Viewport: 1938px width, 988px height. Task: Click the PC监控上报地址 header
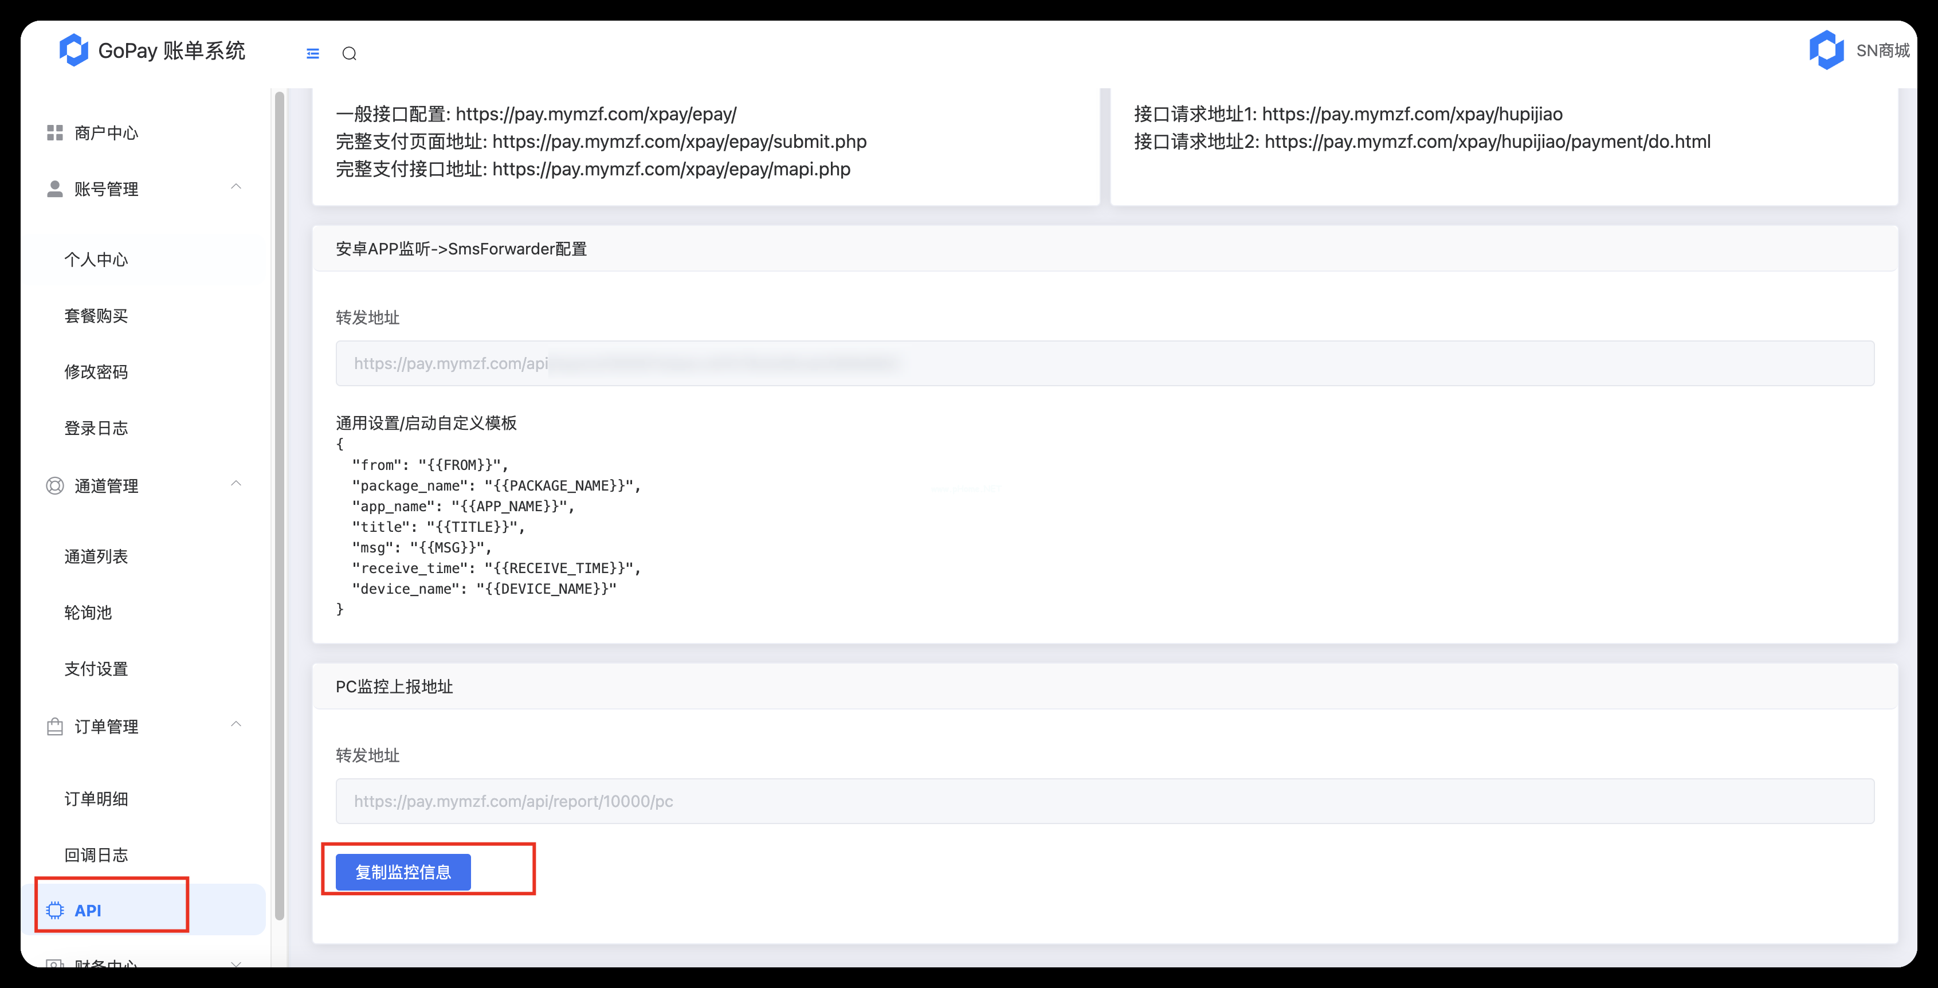[x=394, y=687]
